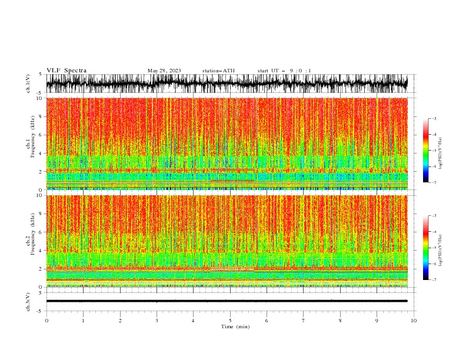Click the "Time (min)" axis label
This screenshot has height=360, width=466.
coord(235,326)
